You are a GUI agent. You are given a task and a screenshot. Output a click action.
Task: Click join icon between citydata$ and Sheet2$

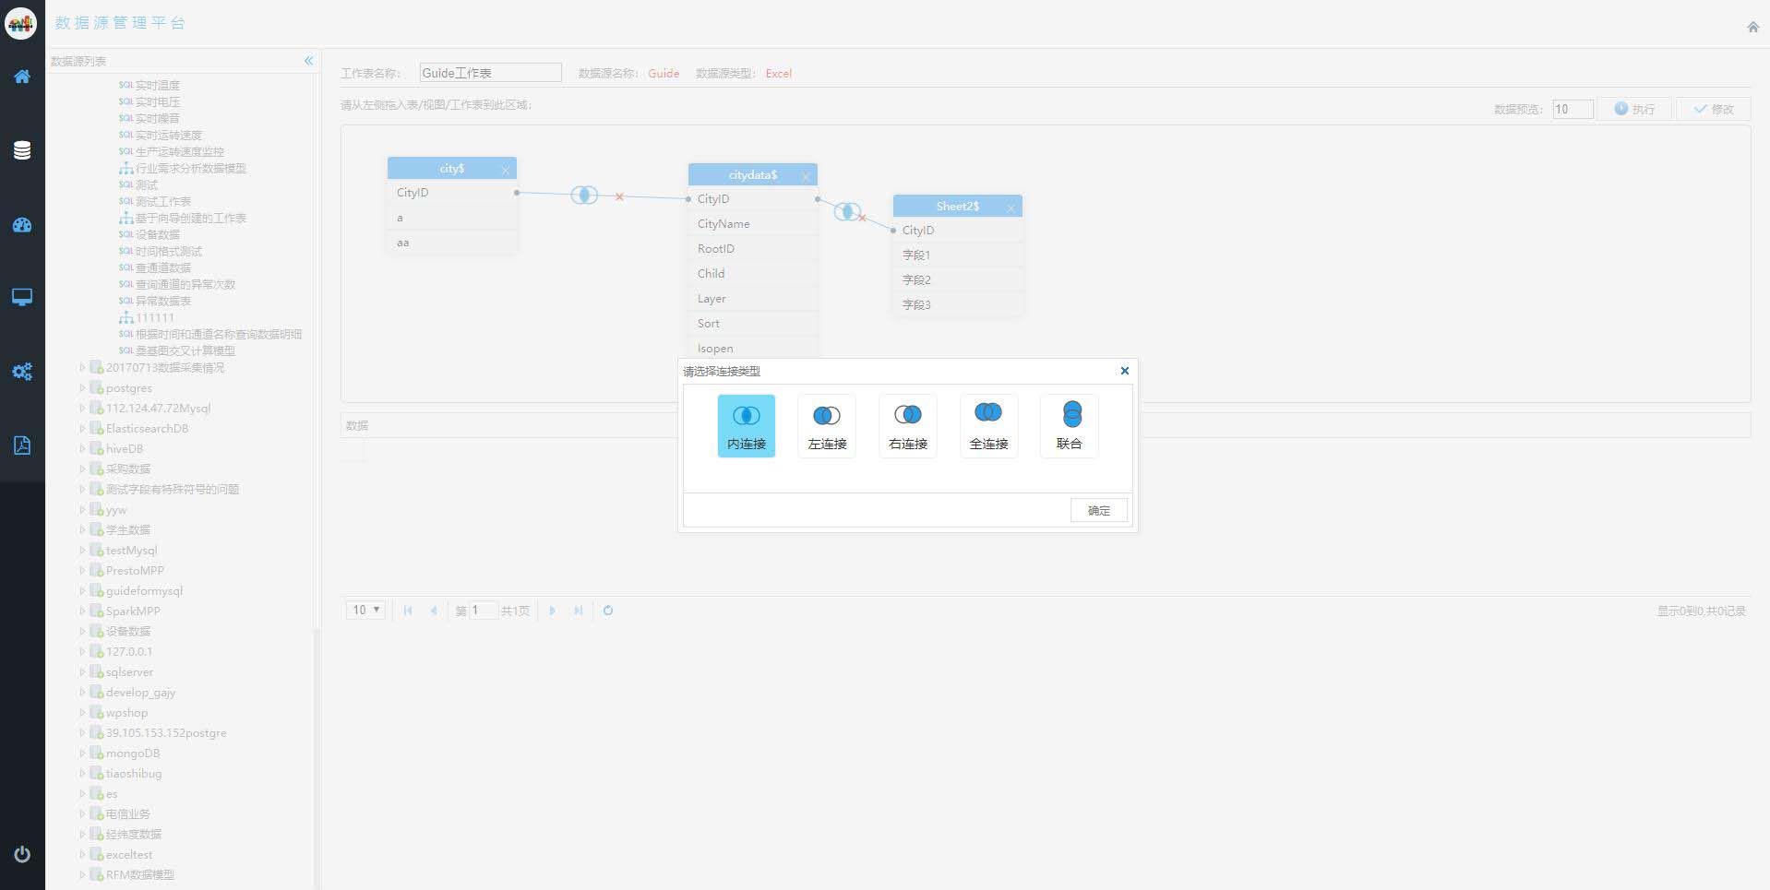click(846, 211)
